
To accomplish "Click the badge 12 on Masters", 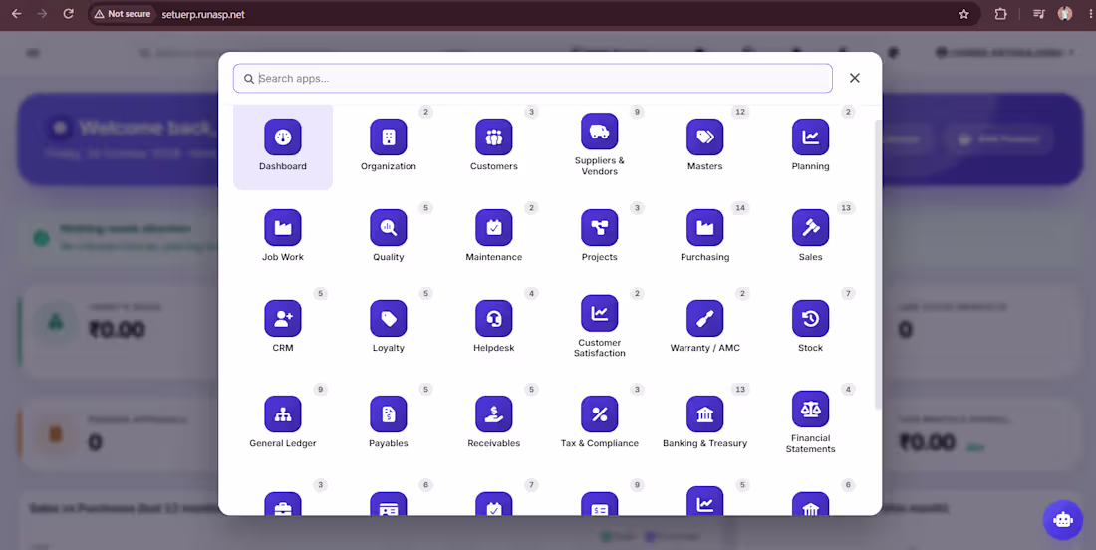I will (740, 112).
